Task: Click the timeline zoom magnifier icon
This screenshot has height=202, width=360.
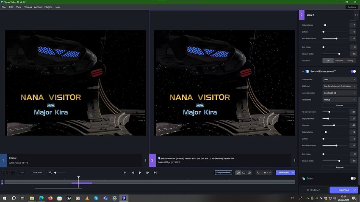Action: click(x=50, y=172)
